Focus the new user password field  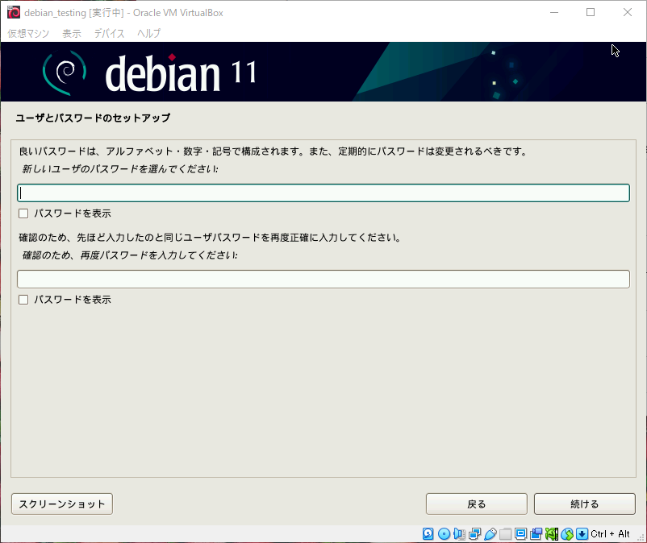tap(323, 193)
